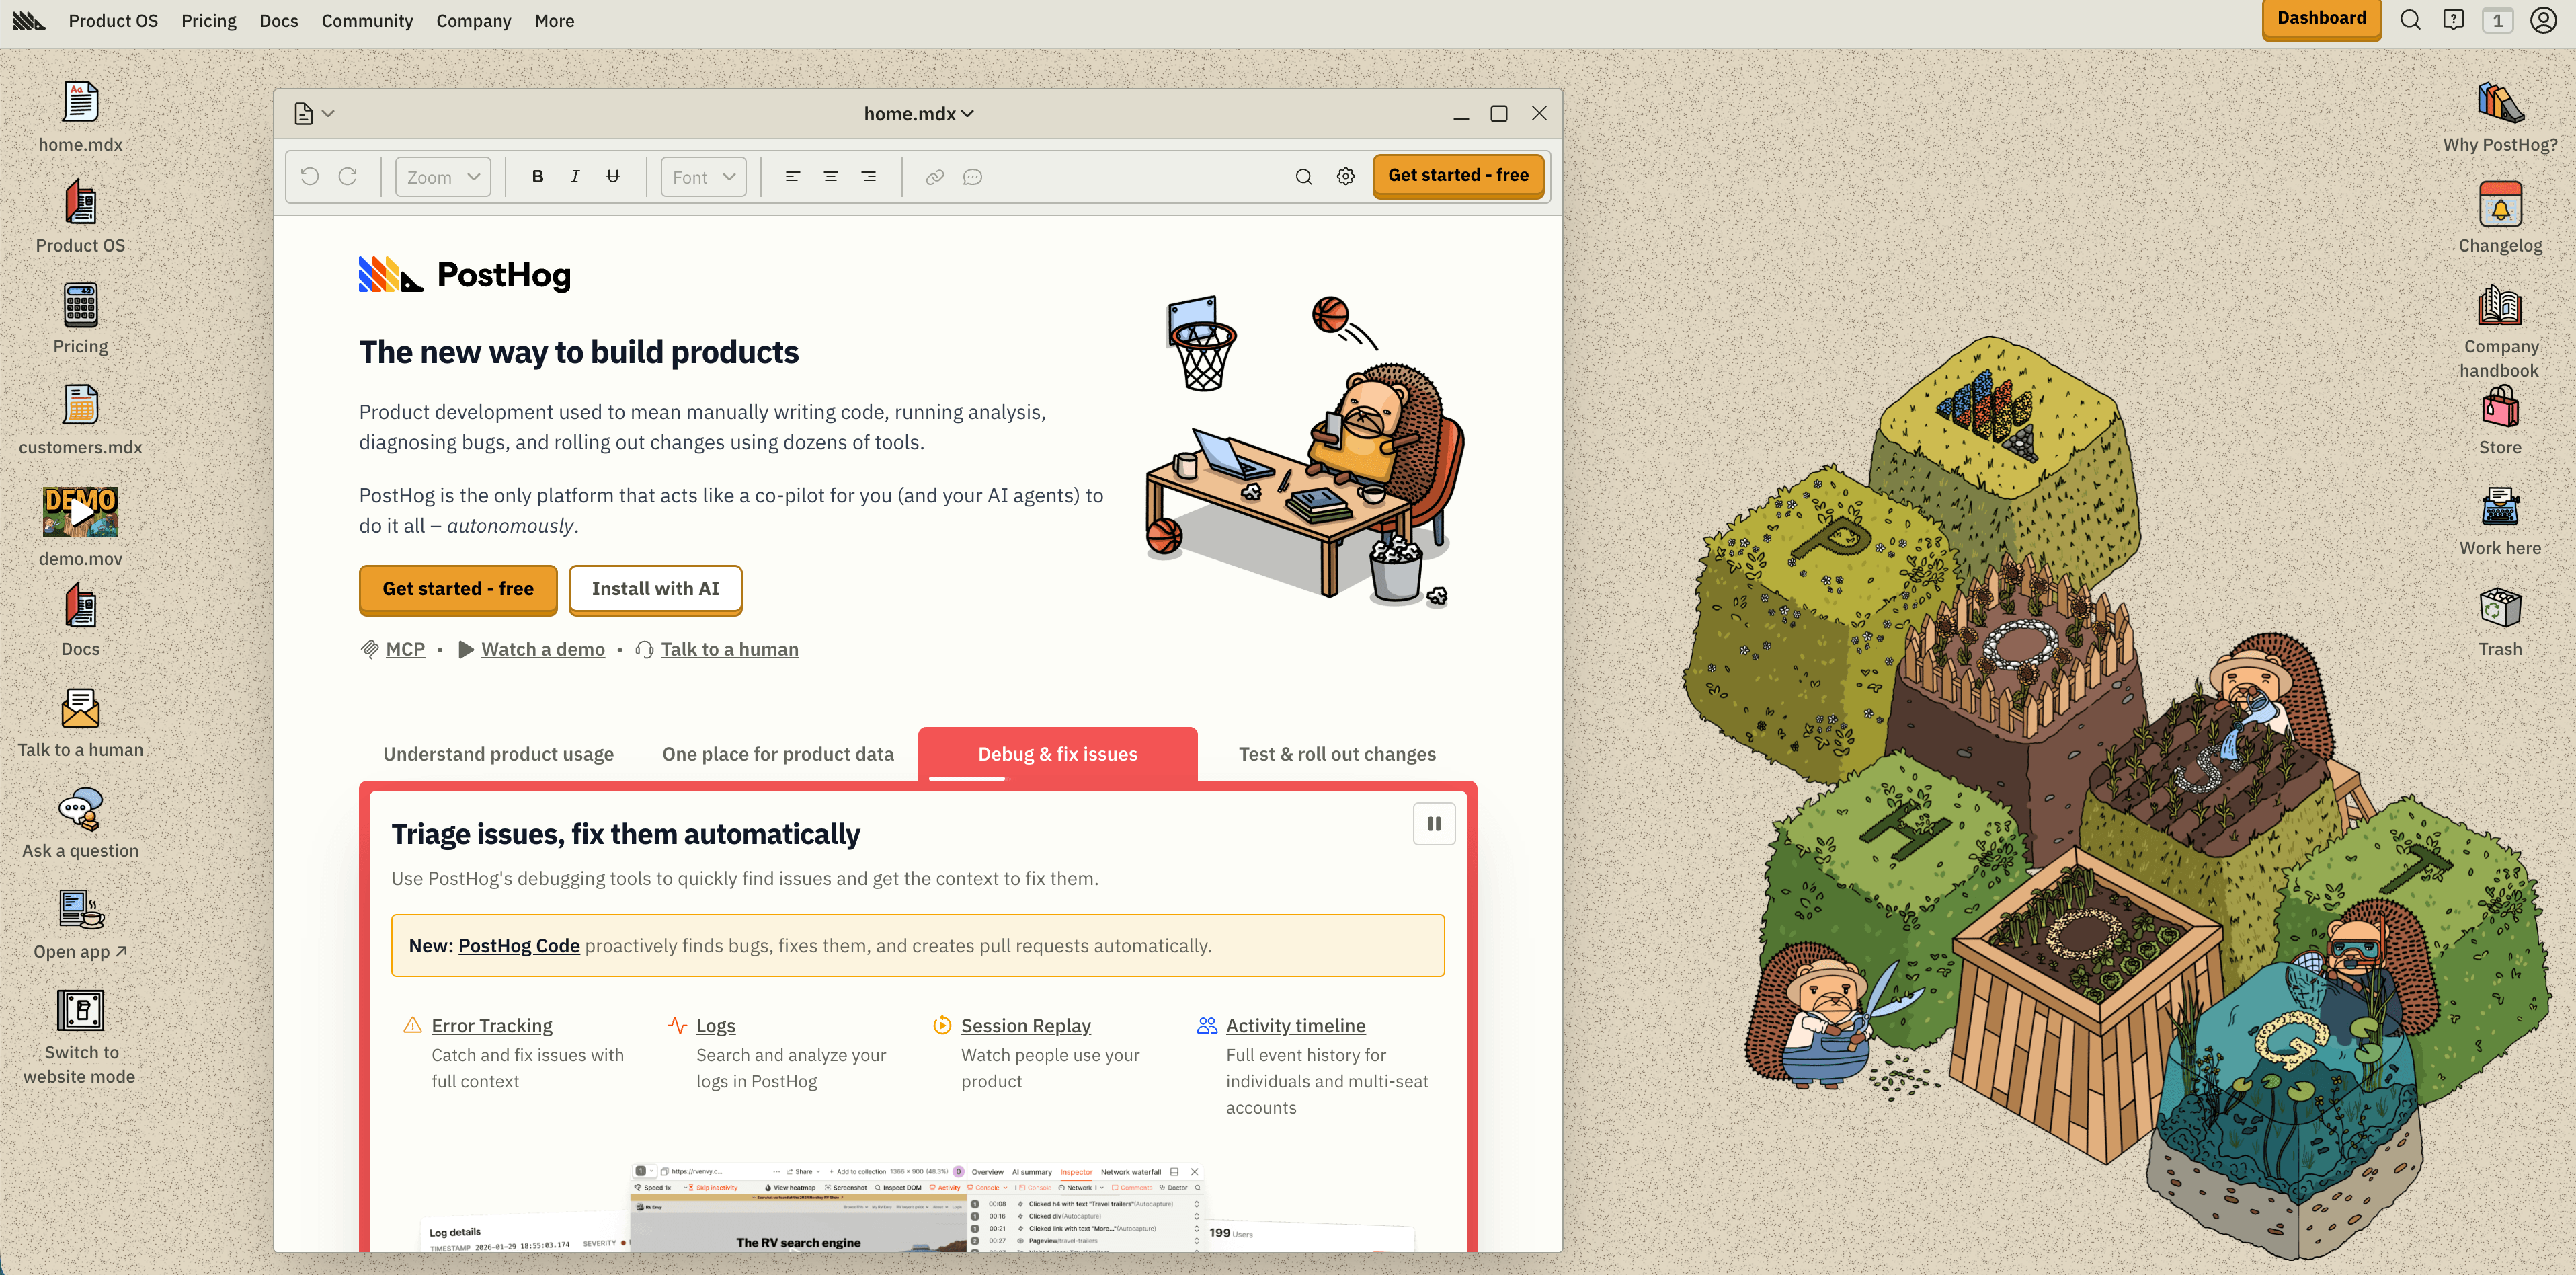
Task: Toggle strikethrough formatting
Action: 613,177
